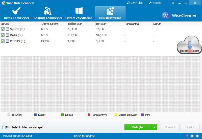The height and width of the screenshot is (139, 202).
Task: Select the System (C:) drive row
Action: click(x=101, y=29)
